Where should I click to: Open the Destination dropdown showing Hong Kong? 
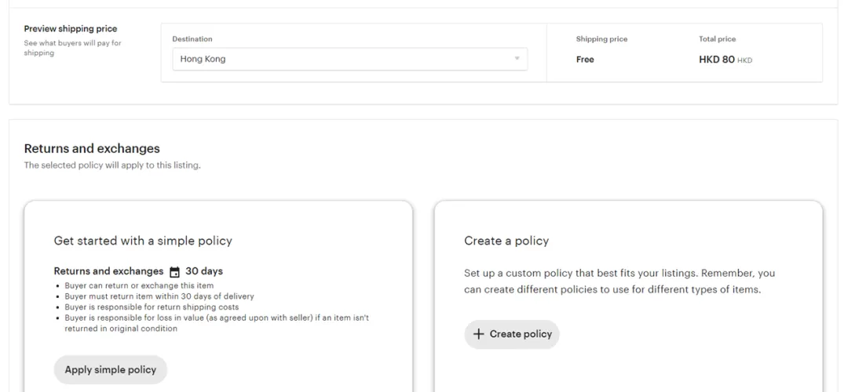point(349,59)
